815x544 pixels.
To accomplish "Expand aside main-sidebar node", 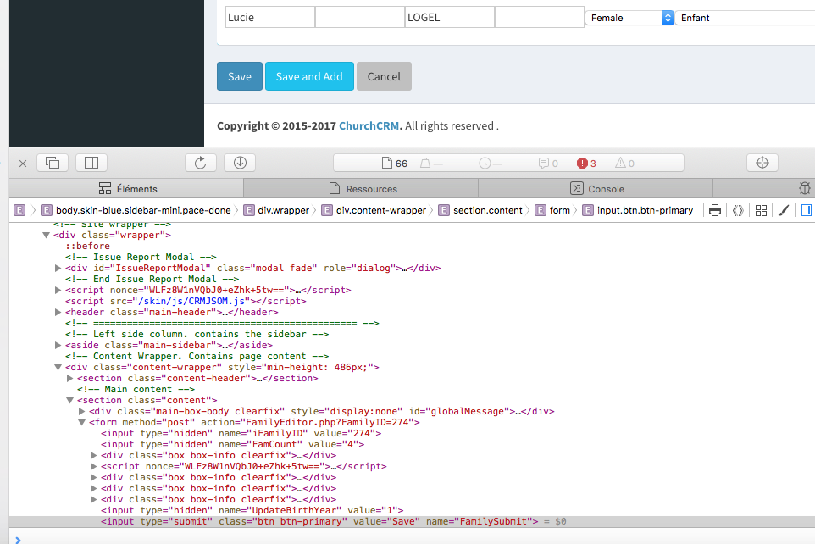I will (x=58, y=345).
